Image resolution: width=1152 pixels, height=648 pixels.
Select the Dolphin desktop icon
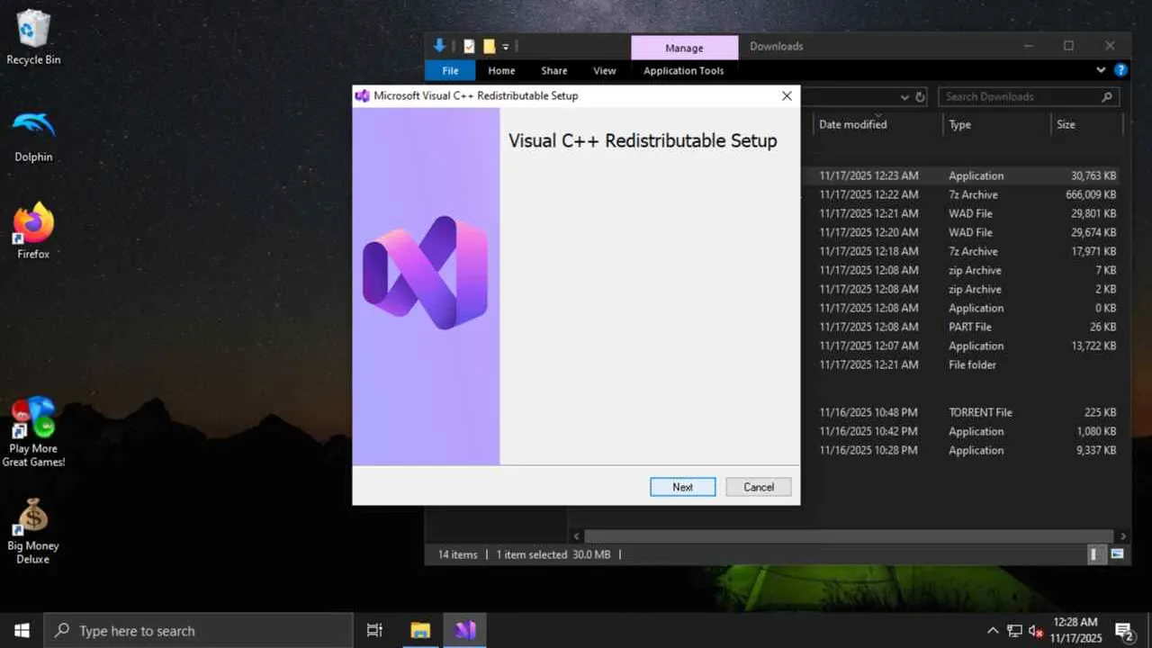pyautogui.click(x=33, y=136)
